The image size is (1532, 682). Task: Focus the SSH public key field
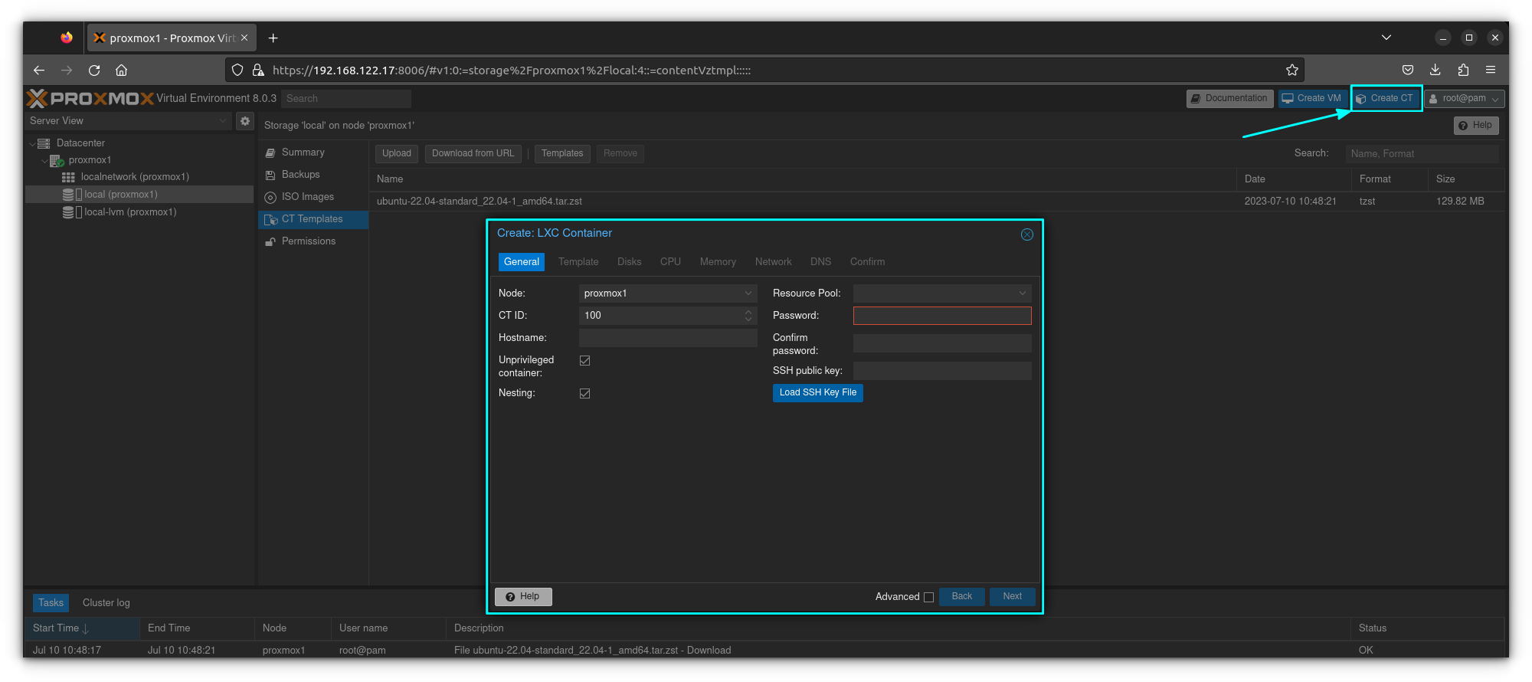942,371
